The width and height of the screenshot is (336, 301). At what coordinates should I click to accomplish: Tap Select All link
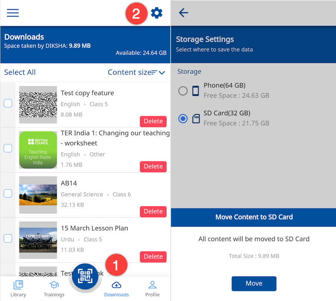click(20, 72)
